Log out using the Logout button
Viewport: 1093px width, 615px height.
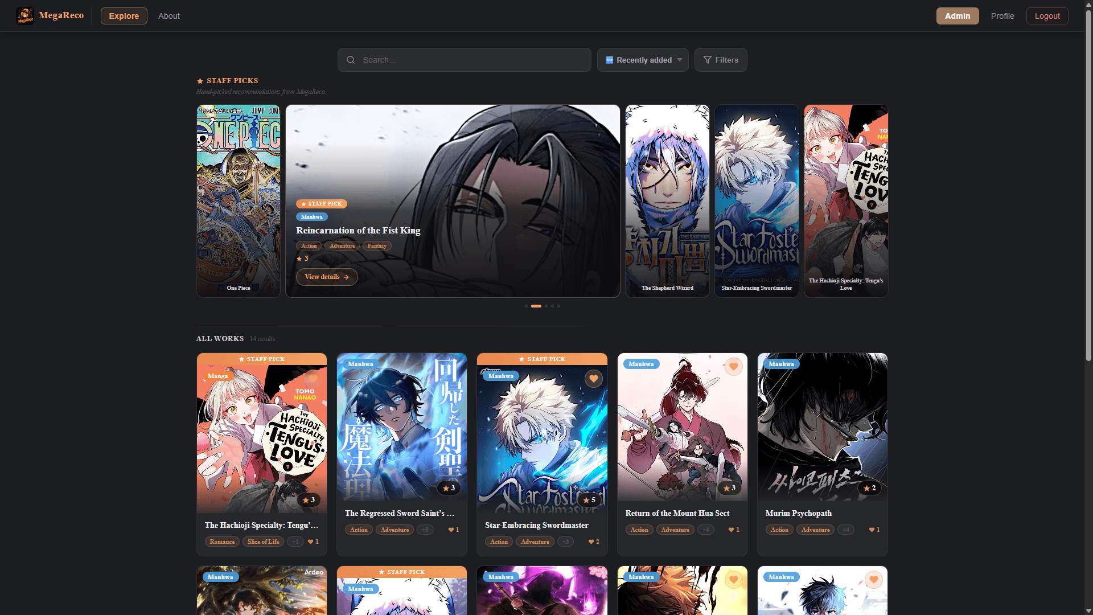(1047, 16)
